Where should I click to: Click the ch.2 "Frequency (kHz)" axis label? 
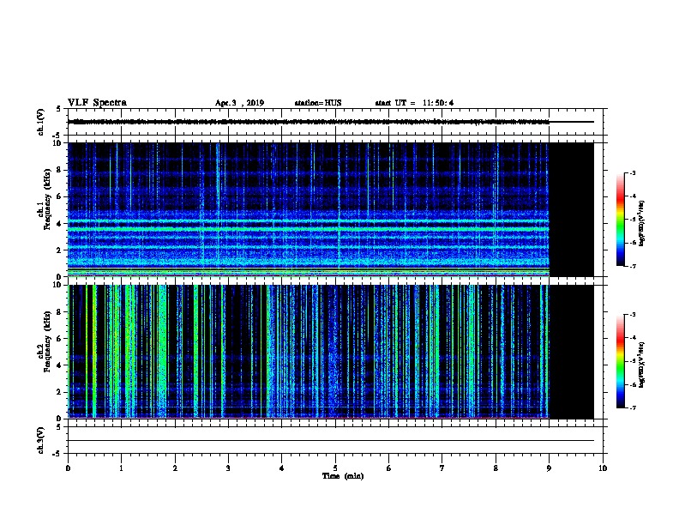tap(47, 341)
